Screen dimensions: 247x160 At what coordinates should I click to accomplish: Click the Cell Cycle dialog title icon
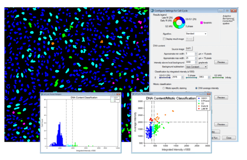tap(152, 11)
